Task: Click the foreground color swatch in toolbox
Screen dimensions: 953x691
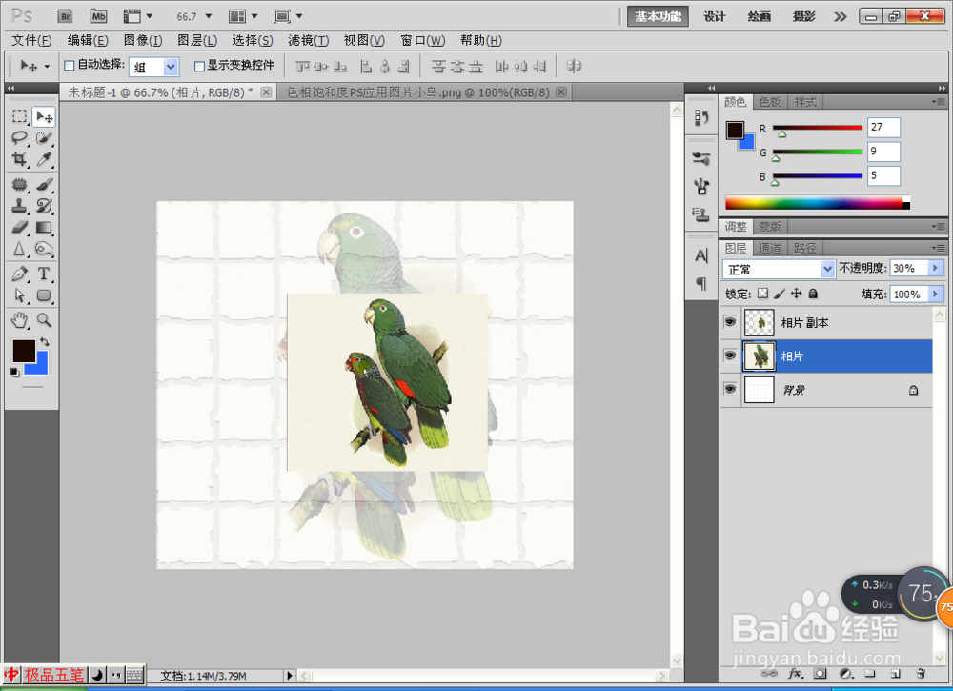Action: click(x=24, y=351)
